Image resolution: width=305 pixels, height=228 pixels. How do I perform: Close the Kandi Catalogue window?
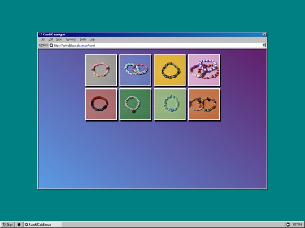click(264, 34)
